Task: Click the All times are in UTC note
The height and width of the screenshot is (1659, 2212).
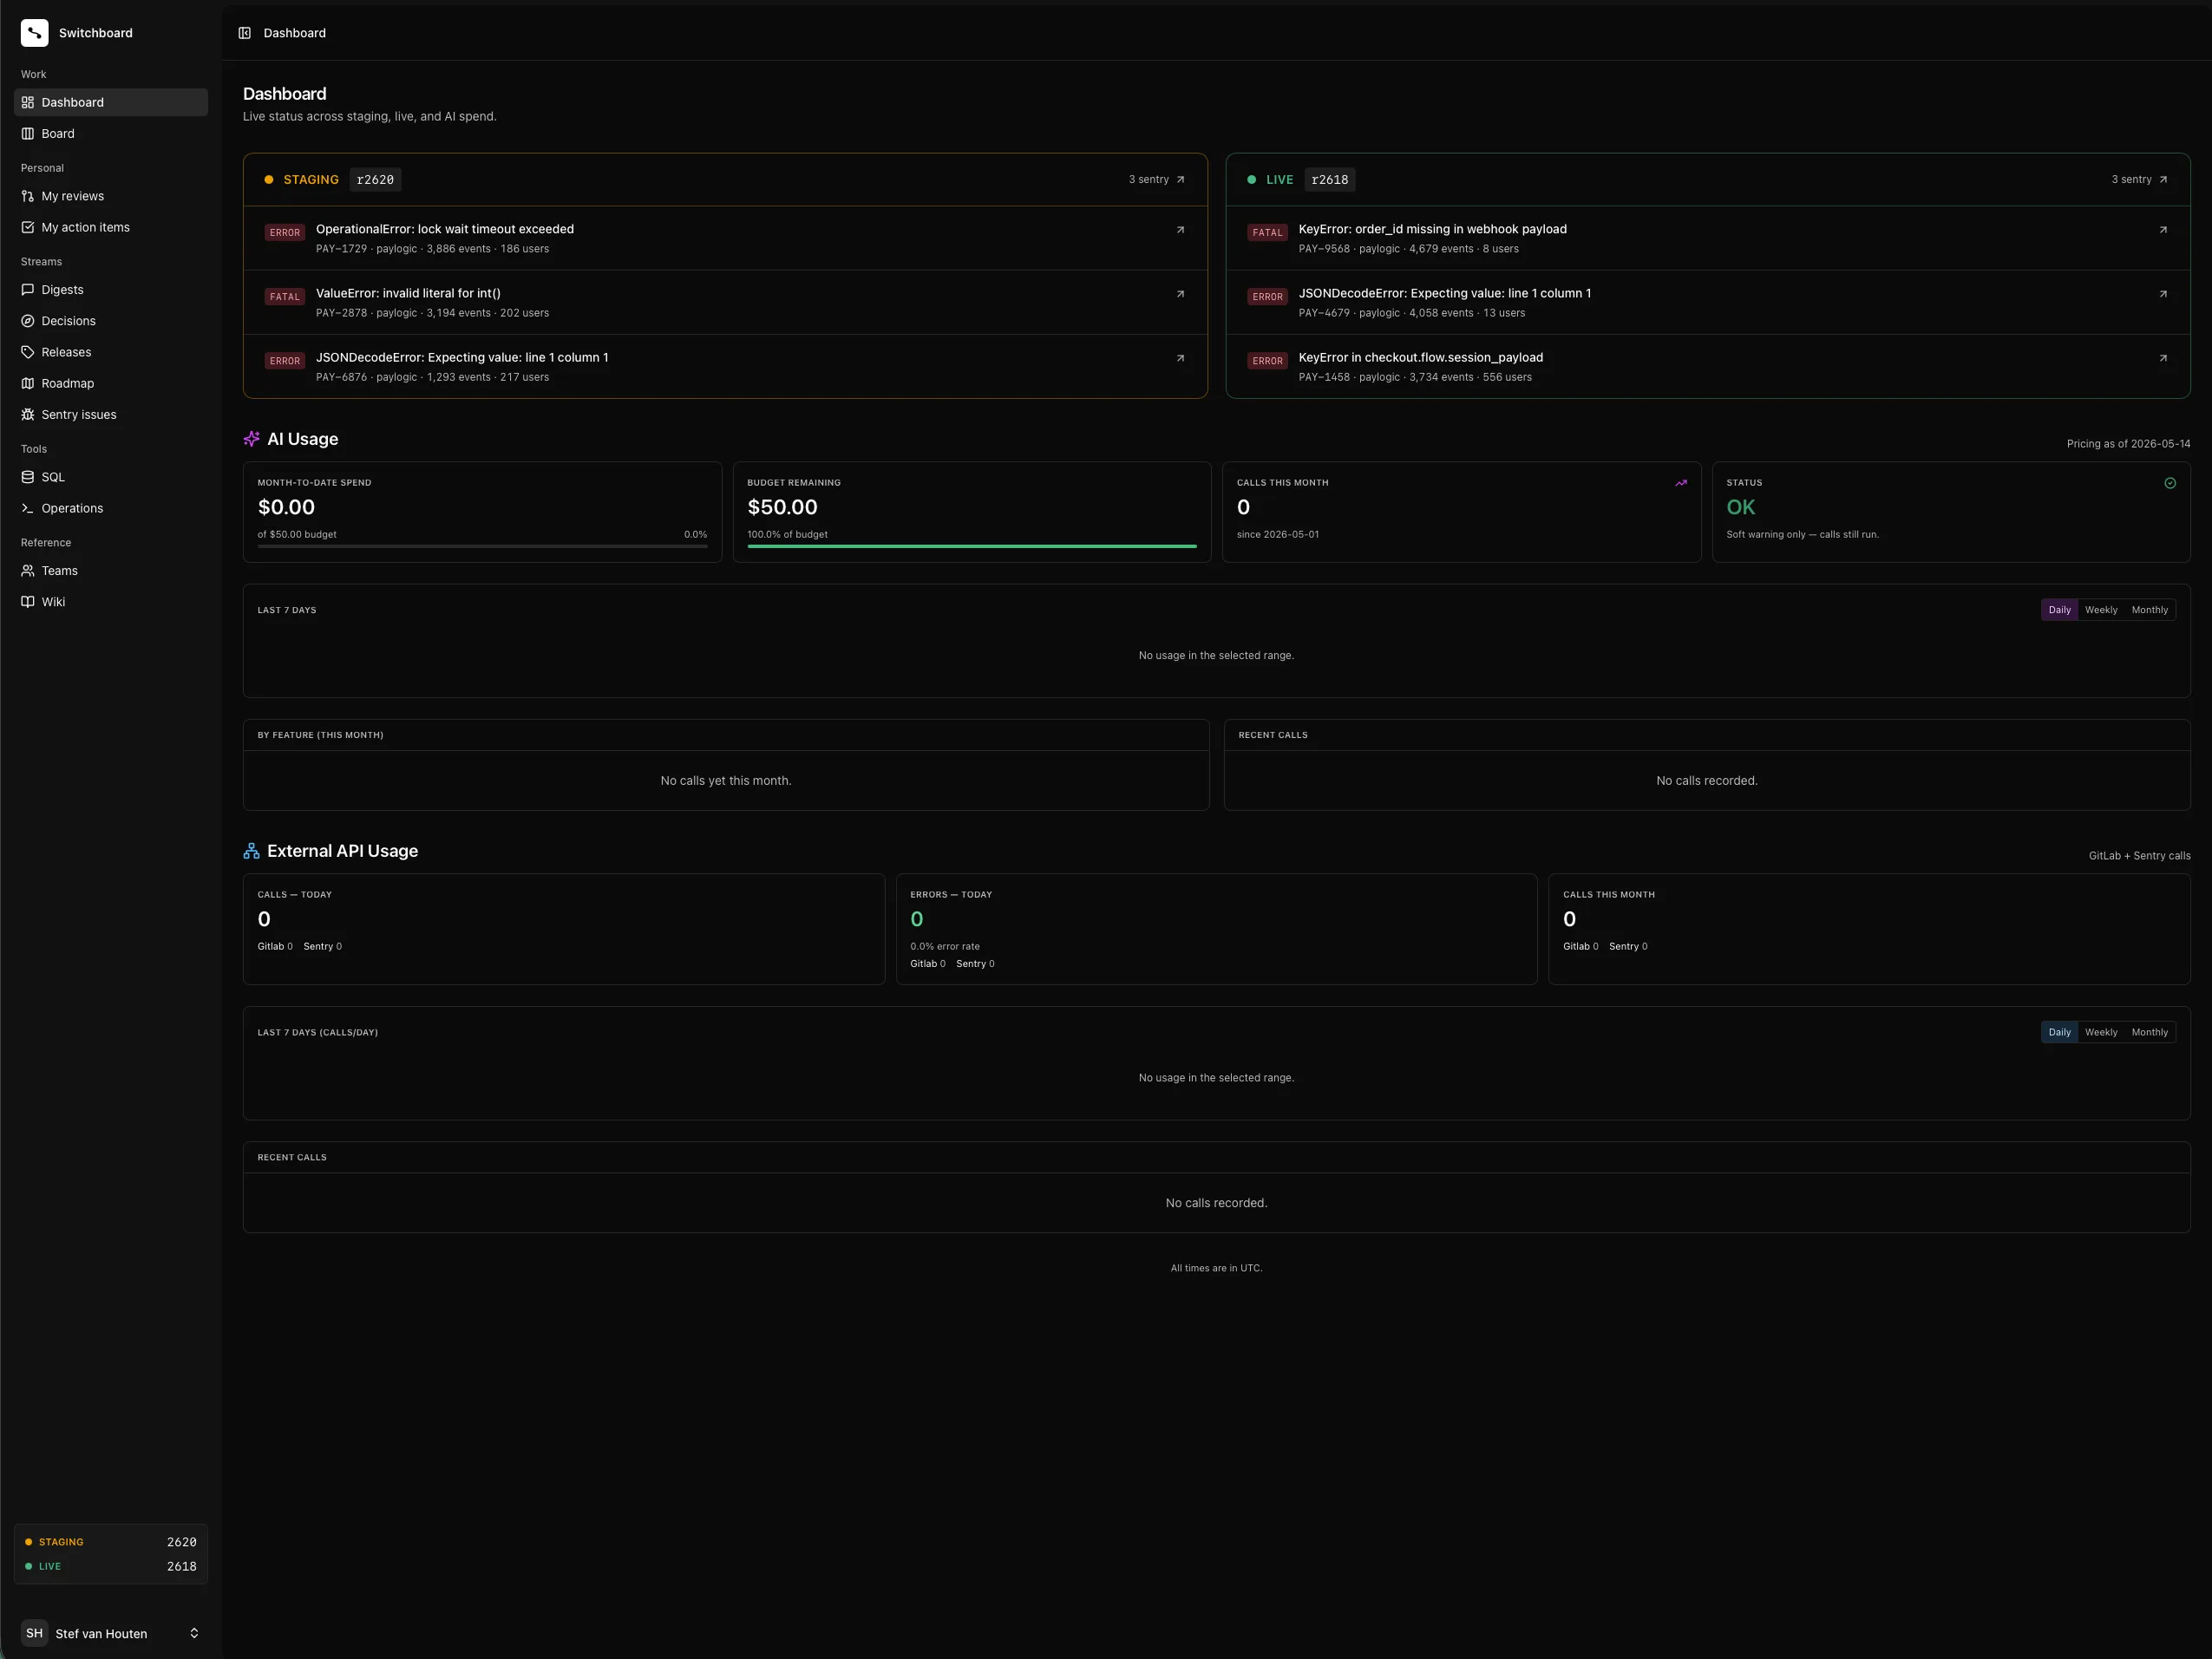Action: pos(1216,1268)
